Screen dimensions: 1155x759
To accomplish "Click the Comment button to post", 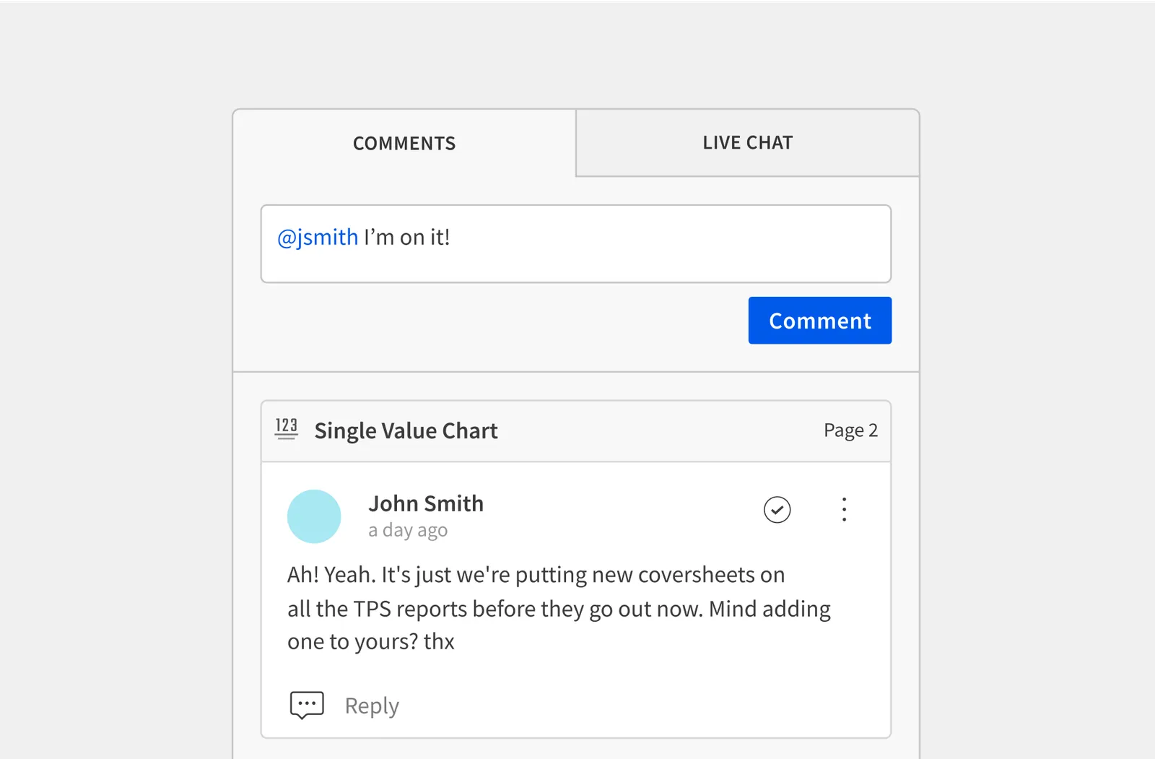I will click(x=819, y=320).
